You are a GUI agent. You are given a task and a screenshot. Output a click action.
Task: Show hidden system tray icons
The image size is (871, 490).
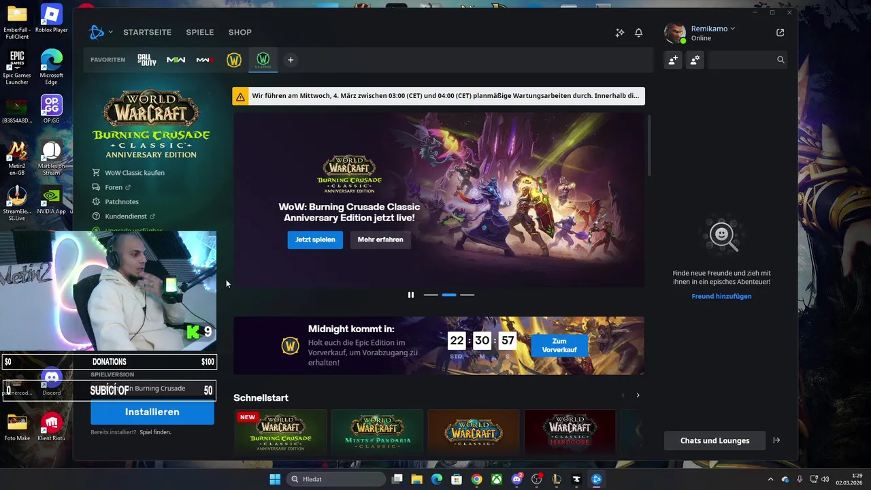[770, 479]
